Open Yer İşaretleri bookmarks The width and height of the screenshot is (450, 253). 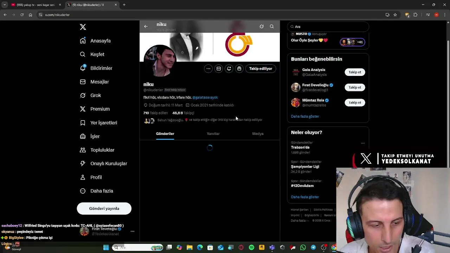[98, 123]
